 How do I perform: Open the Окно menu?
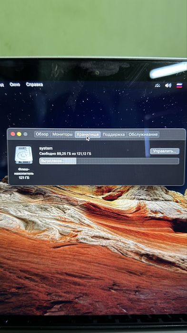point(15,84)
